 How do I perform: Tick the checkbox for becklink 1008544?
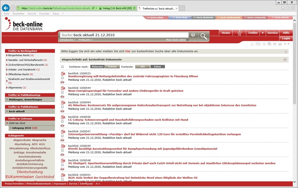(x=62, y=93)
